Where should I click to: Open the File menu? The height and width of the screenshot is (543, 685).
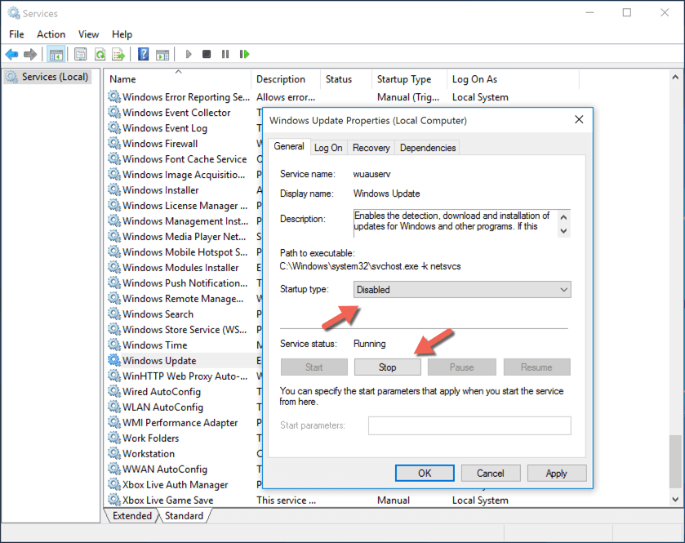pyautogui.click(x=16, y=34)
